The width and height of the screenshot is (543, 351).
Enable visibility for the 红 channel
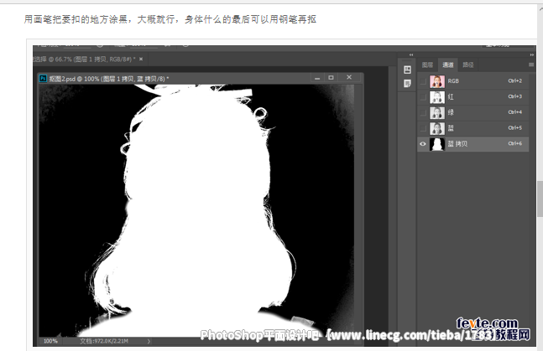[423, 97]
